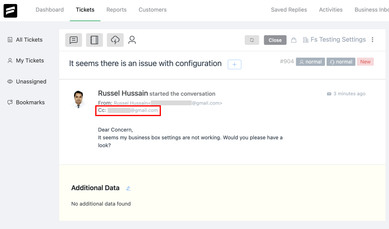Viewport: 389px width, 229px height.
Task: Click the Fluent Support logo icon
Action: click(x=10, y=11)
